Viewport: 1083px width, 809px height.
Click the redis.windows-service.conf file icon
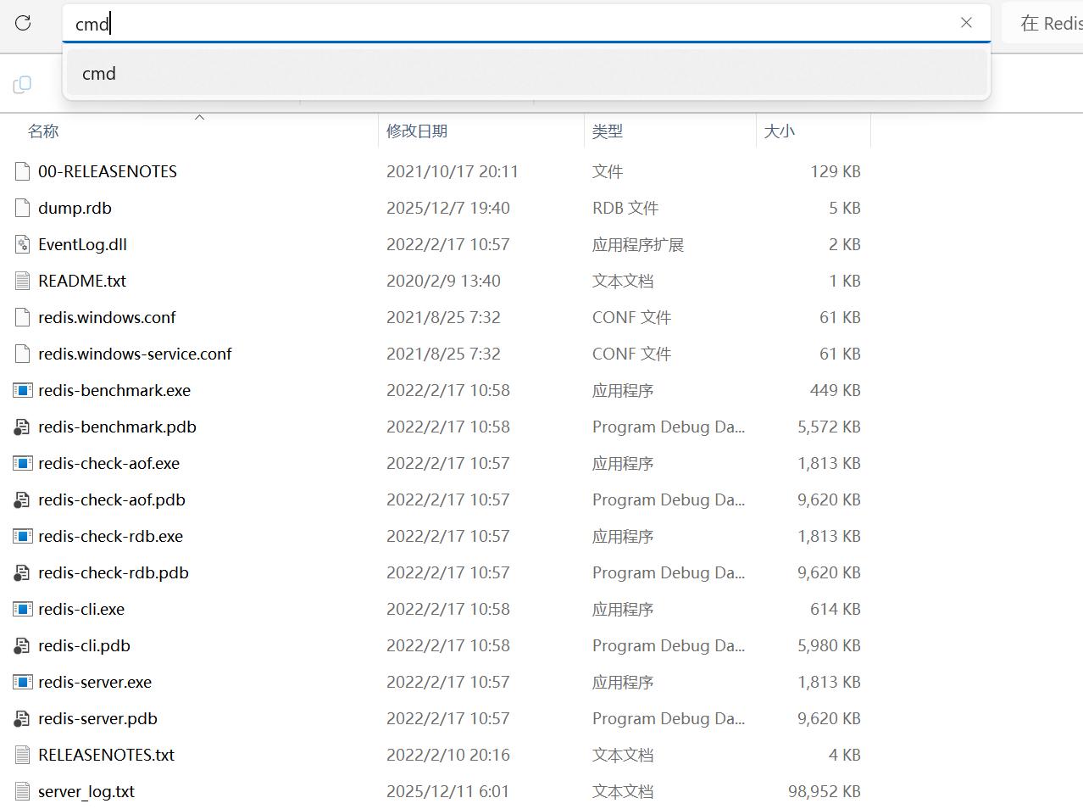point(23,354)
